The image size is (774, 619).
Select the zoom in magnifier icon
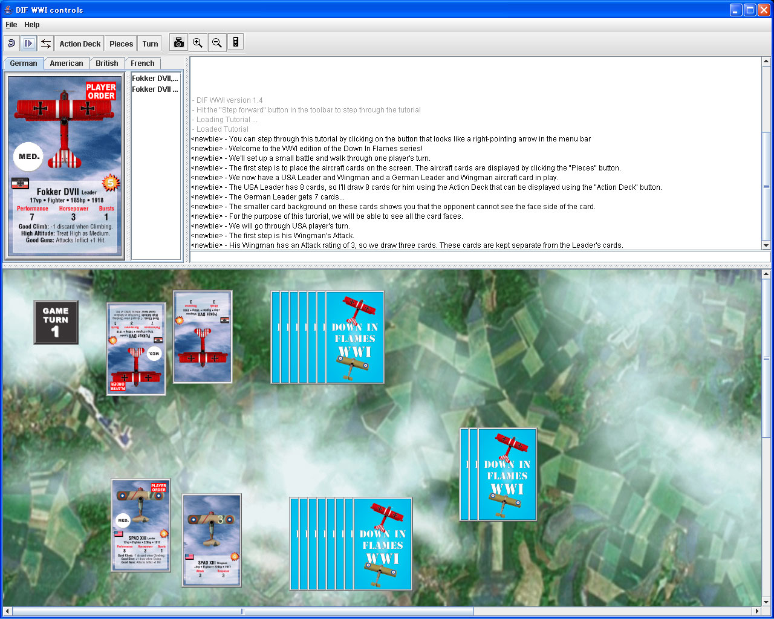pos(198,42)
